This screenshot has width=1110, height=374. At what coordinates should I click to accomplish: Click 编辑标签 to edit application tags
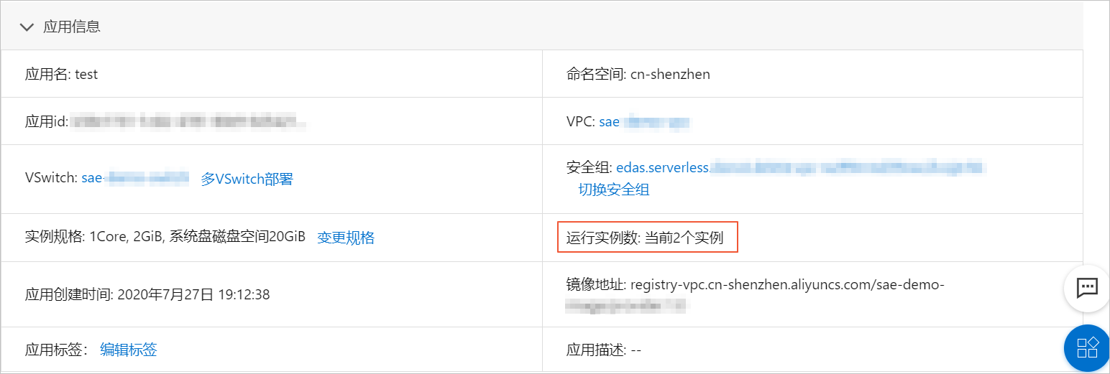click(129, 350)
